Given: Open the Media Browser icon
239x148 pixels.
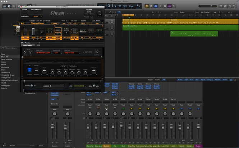Looking at the screenshot, I should pyautogui.click(x=234, y=6).
